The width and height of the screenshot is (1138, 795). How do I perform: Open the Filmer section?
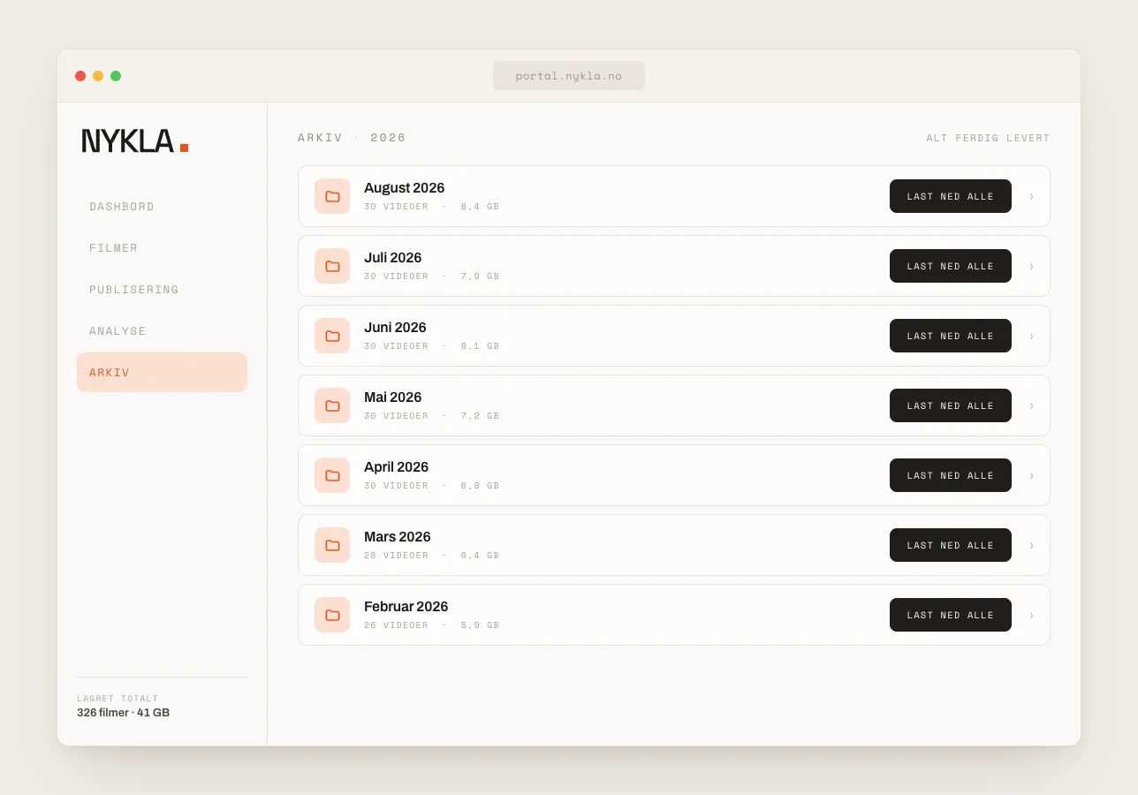[162, 248]
